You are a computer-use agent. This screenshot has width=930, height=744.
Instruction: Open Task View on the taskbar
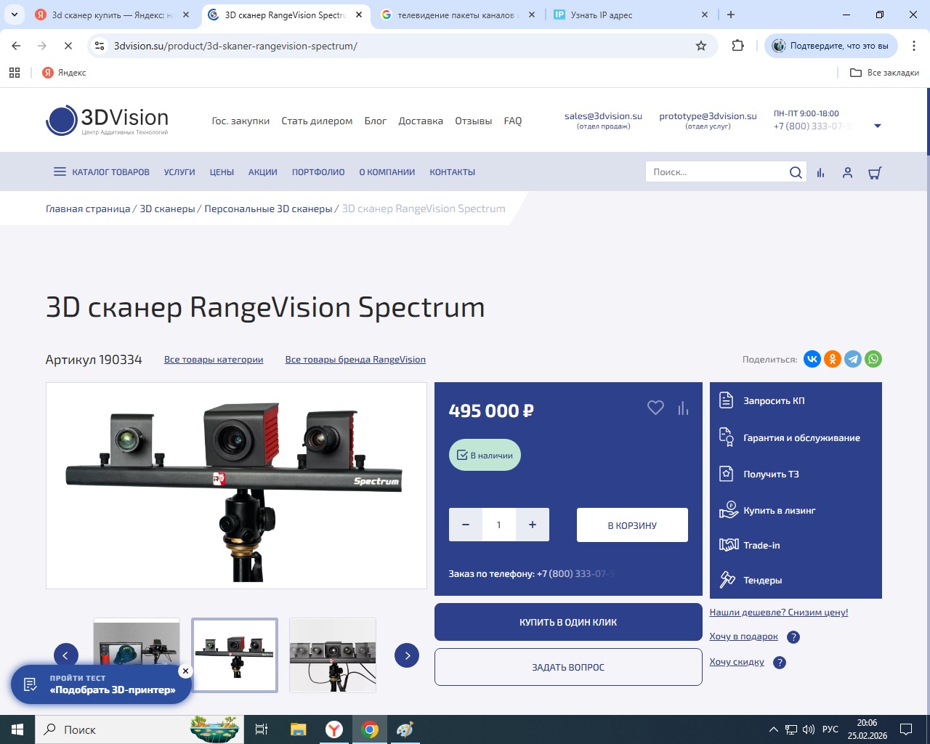tap(262, 729)
